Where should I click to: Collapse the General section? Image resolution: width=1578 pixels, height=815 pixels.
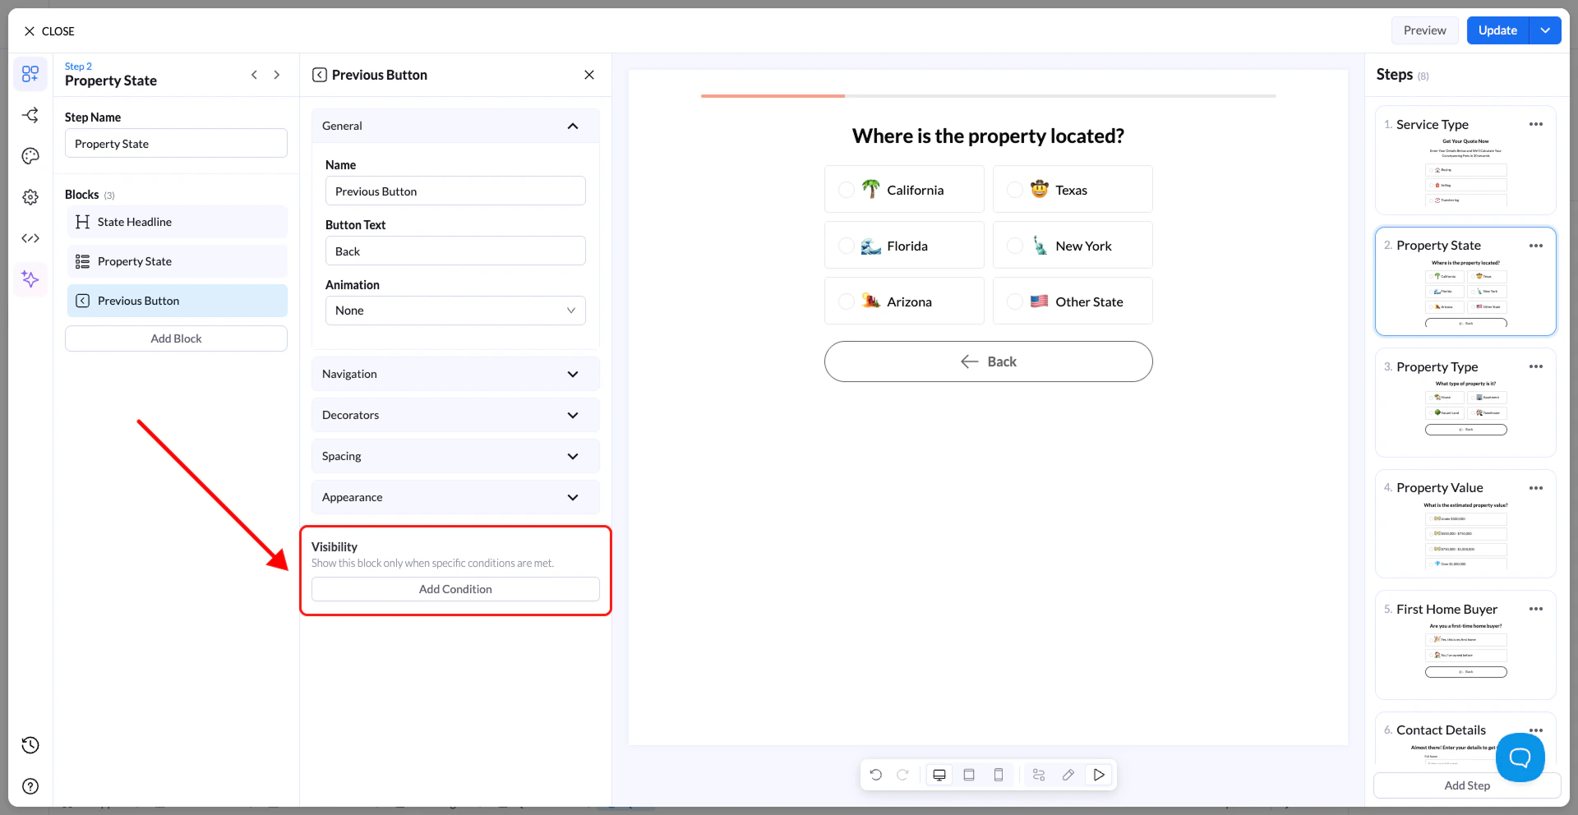[x=455, y=126]
